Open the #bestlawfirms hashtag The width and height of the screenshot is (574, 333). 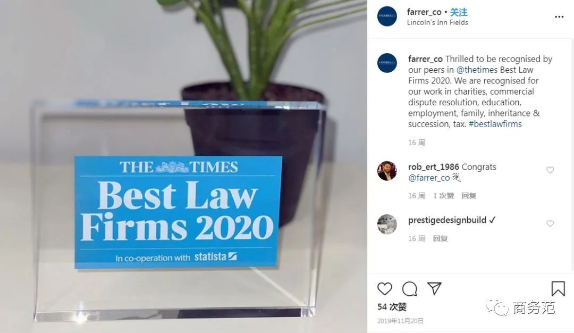[x=495, y=124]
